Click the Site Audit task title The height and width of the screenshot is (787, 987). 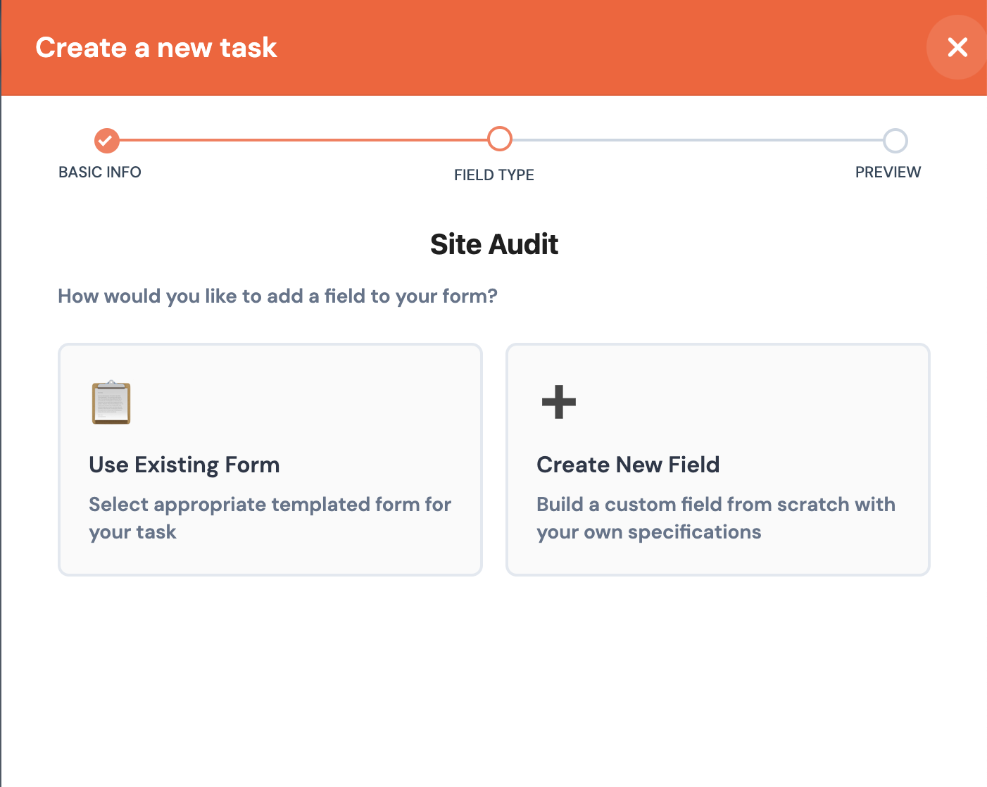(493, 244)
